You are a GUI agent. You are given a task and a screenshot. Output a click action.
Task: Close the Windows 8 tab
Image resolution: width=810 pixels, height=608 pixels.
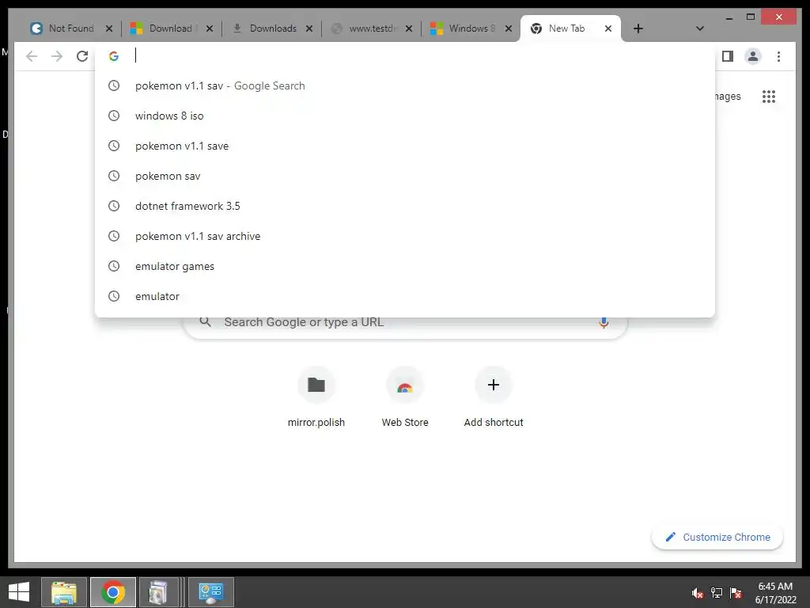point(509,28)
